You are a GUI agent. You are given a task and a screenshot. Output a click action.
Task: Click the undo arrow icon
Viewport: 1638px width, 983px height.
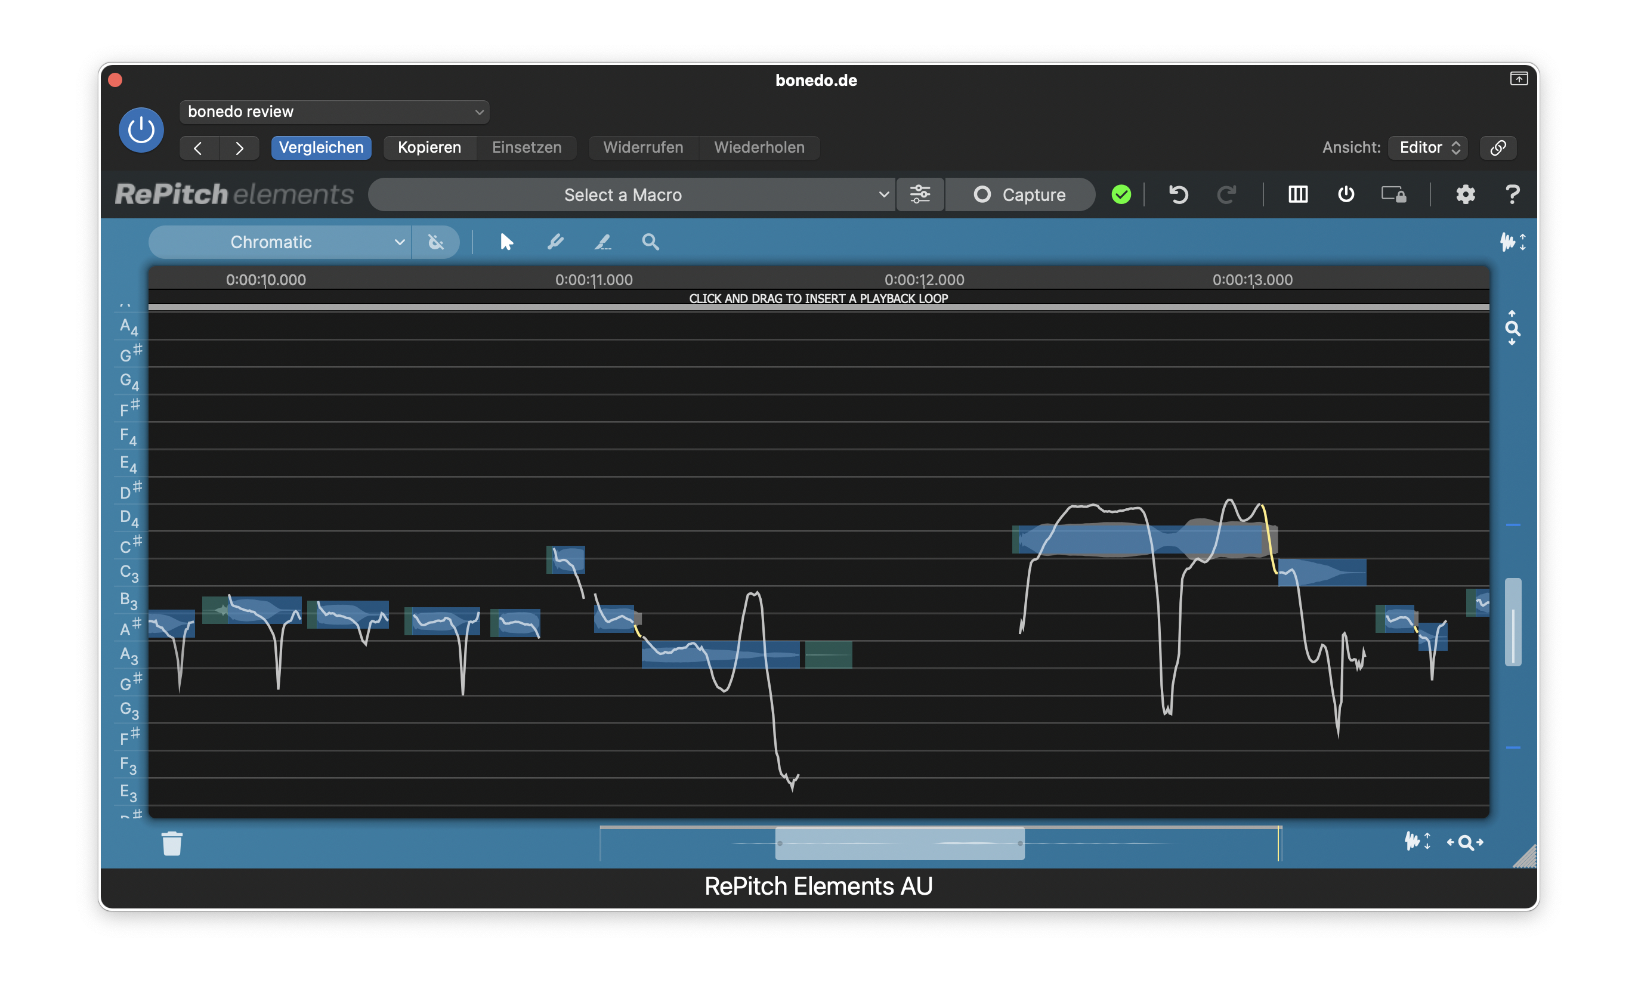pyautogui.click(x=1178, y=194)
